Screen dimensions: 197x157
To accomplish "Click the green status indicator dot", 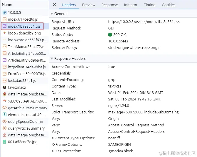I will 110,34.
